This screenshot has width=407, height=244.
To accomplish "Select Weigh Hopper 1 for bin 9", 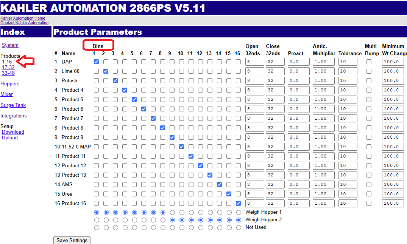I will point(172,212).
